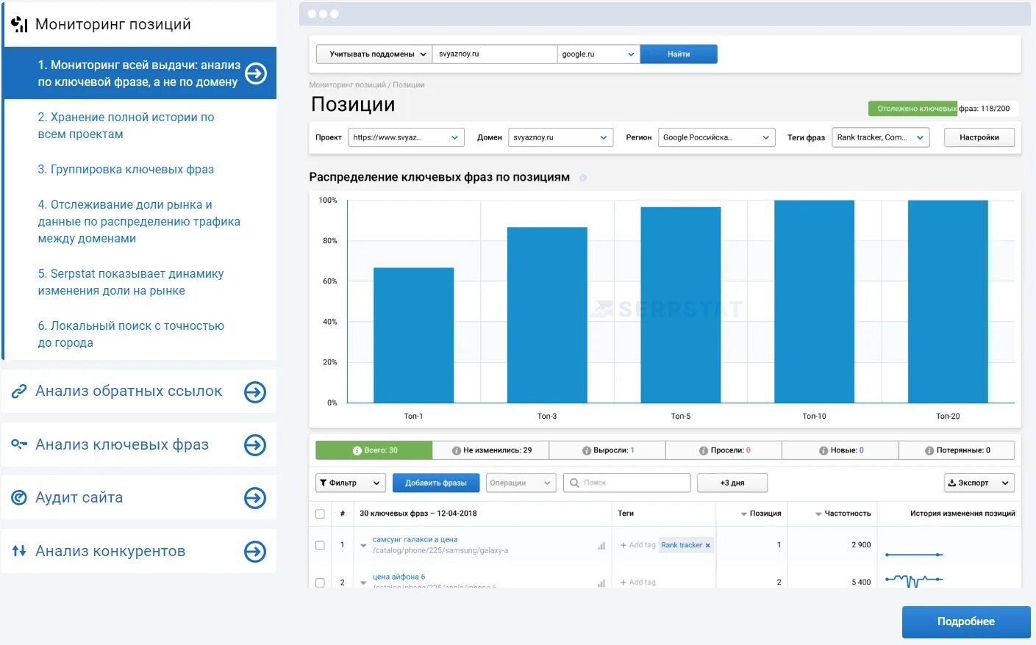Click arrow icon next to Мониторинг всей выдачи
This screenshot has width=1036, height=645.
[256, 73]
